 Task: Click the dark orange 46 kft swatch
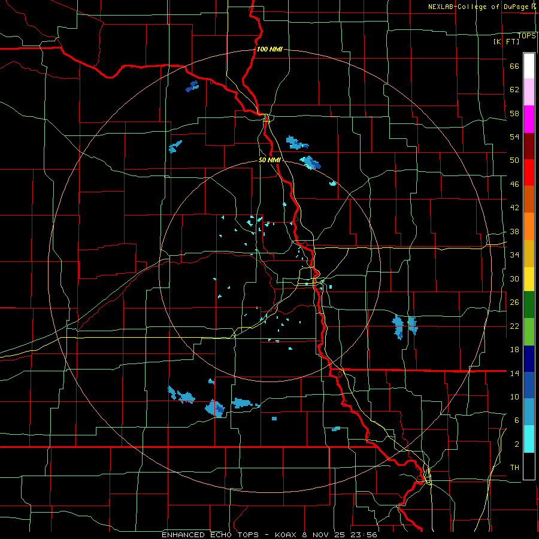tap(529, 199)
